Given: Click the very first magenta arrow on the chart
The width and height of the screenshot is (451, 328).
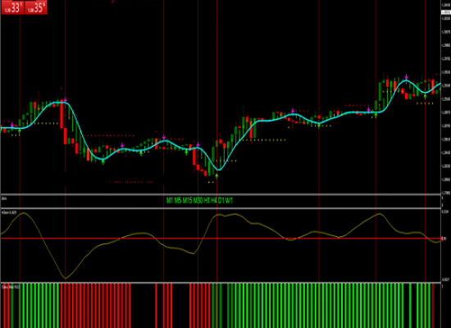Looking at the screenshot, I should coord(12,125).
